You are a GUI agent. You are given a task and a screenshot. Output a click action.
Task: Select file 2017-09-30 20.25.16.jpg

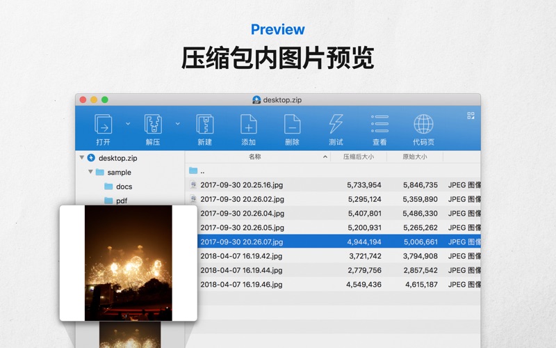point(241,185)
